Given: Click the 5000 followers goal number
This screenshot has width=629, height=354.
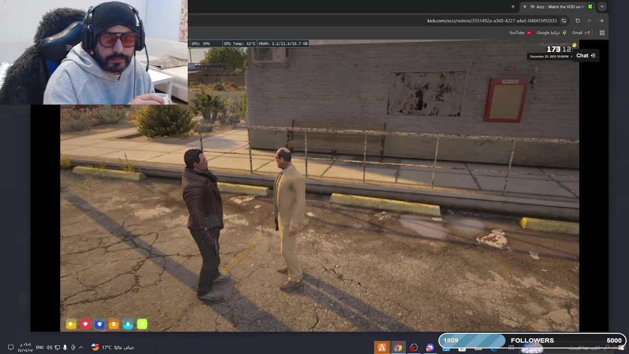Looking at the screenshot, I should point(614,340).
